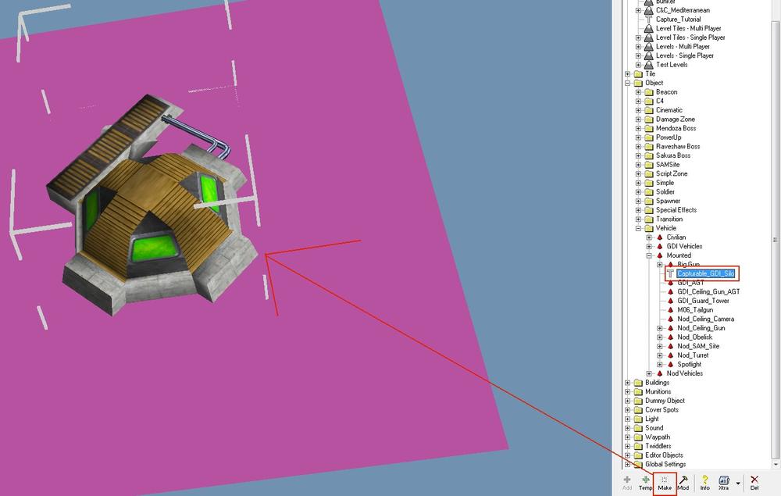Click the folder icon beside Beacon

coord(648,92)
